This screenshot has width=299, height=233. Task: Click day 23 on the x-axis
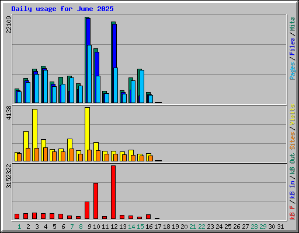pyautogui.click(x=211, y=227)
